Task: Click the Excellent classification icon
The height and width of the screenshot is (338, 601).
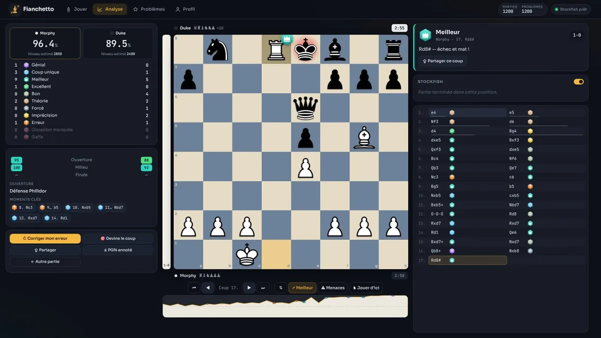Action: click(26, 87)
